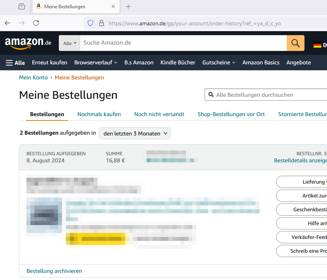327x280 pixels.
Task: Open the Firefox tab overview icon
Action: click(x=22, y=6)
